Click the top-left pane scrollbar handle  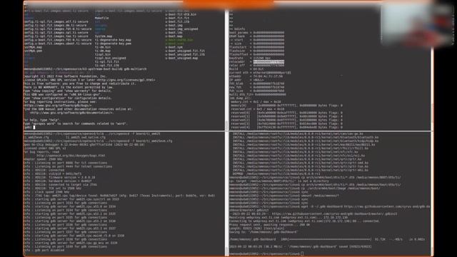click(x=226, y=125)
